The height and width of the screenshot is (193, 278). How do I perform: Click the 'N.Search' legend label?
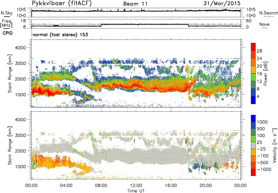[x=268, y=13]
